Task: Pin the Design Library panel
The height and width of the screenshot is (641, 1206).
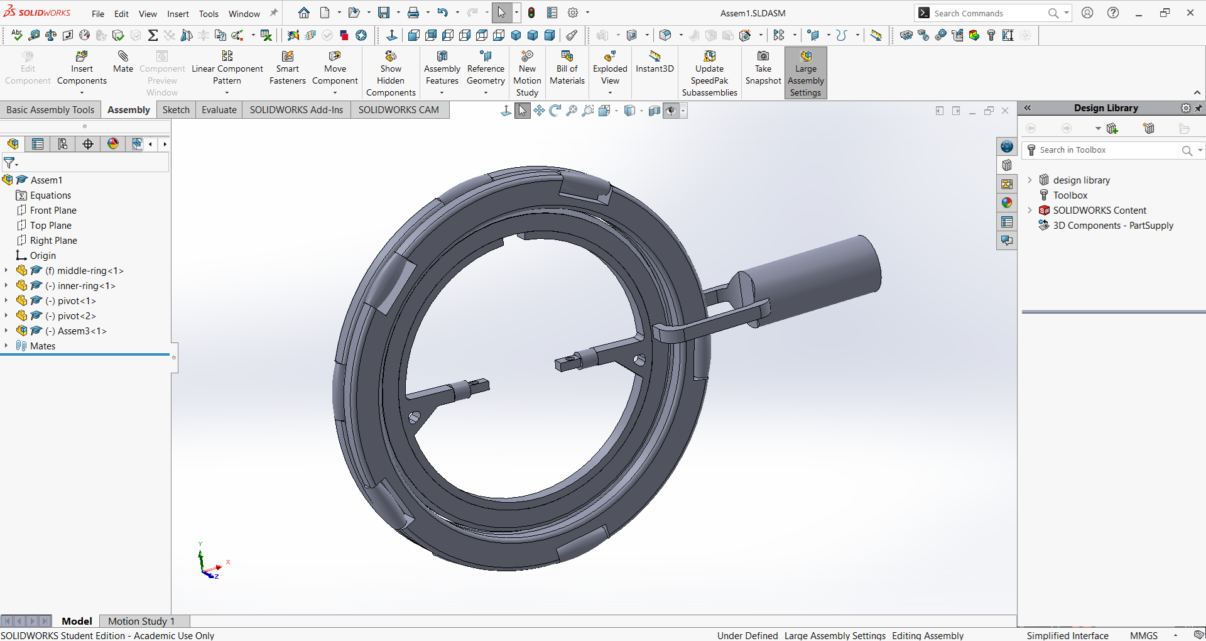Action: [x=1198, y=108]
